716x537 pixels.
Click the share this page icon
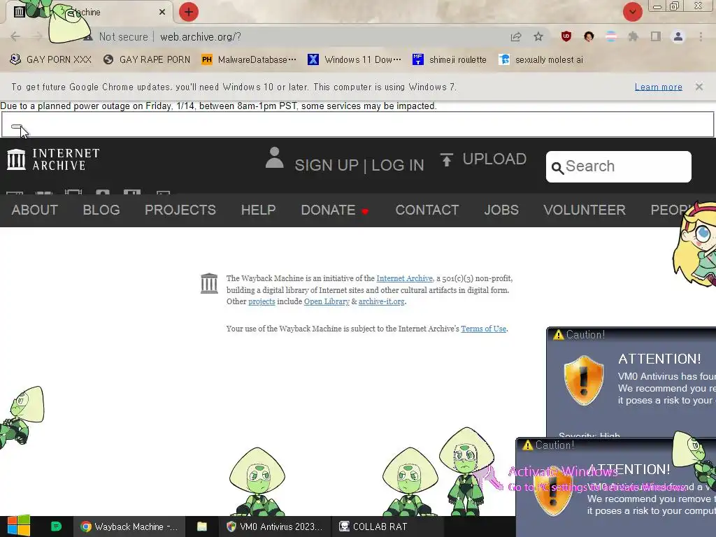516,36
